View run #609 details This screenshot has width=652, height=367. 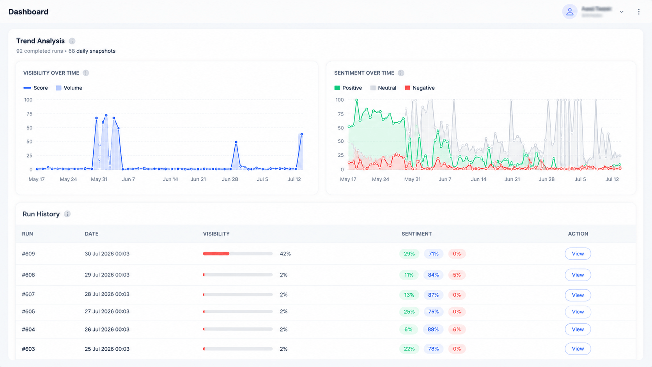[578, 254]
